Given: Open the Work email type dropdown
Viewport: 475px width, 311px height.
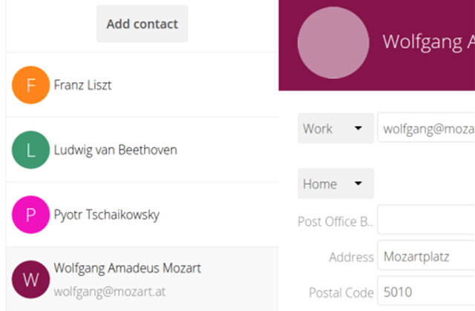Looking at the screenshot, I should [x=335, y=128].
